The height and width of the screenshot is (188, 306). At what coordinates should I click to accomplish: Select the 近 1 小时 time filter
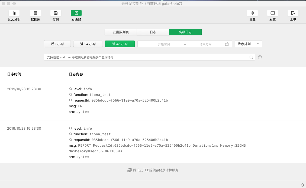click(x=57, y=44)
